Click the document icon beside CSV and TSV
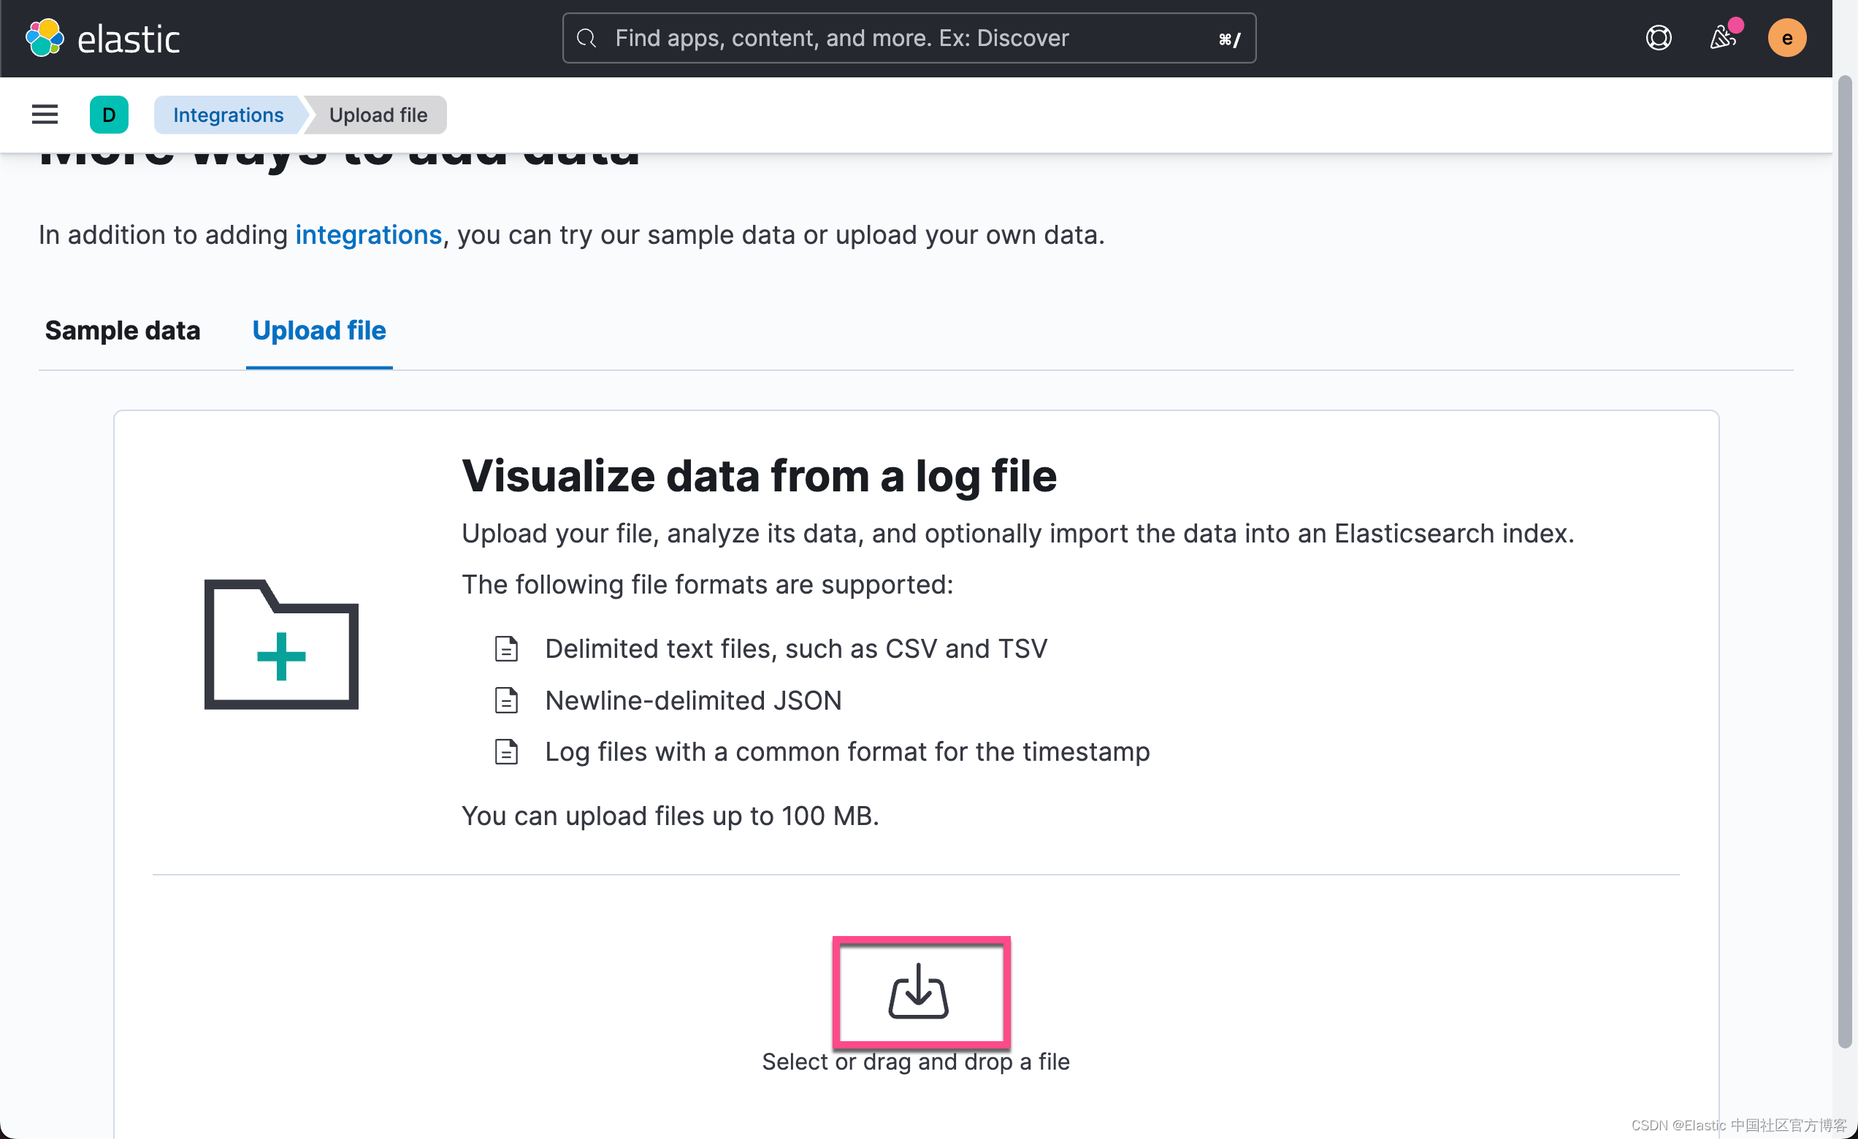 tap(506, 648)
